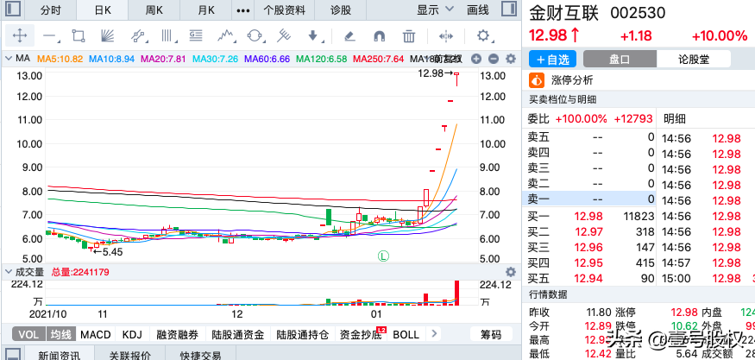Open the 诊股 tab
Screen dimensions: 755x360
(341, 9)
